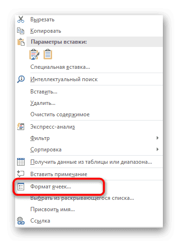This screenshot has height=243, width=178.
Task: Click the Smart Lookup magnifier icon
Action: pos(21,79)
